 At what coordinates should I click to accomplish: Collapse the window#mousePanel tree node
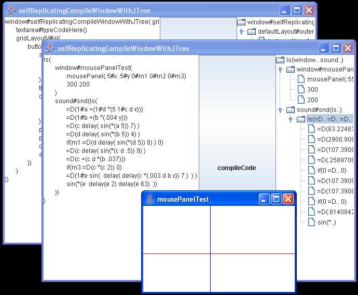coord(280,69)
